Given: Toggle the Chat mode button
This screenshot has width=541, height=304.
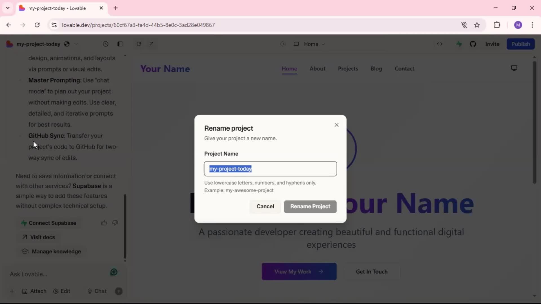Looking at the screenshot, I should pyautogui.click(x=97, y=291).
